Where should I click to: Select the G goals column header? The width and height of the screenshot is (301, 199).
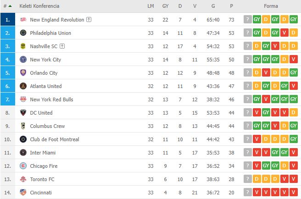(x=213, y=6)
